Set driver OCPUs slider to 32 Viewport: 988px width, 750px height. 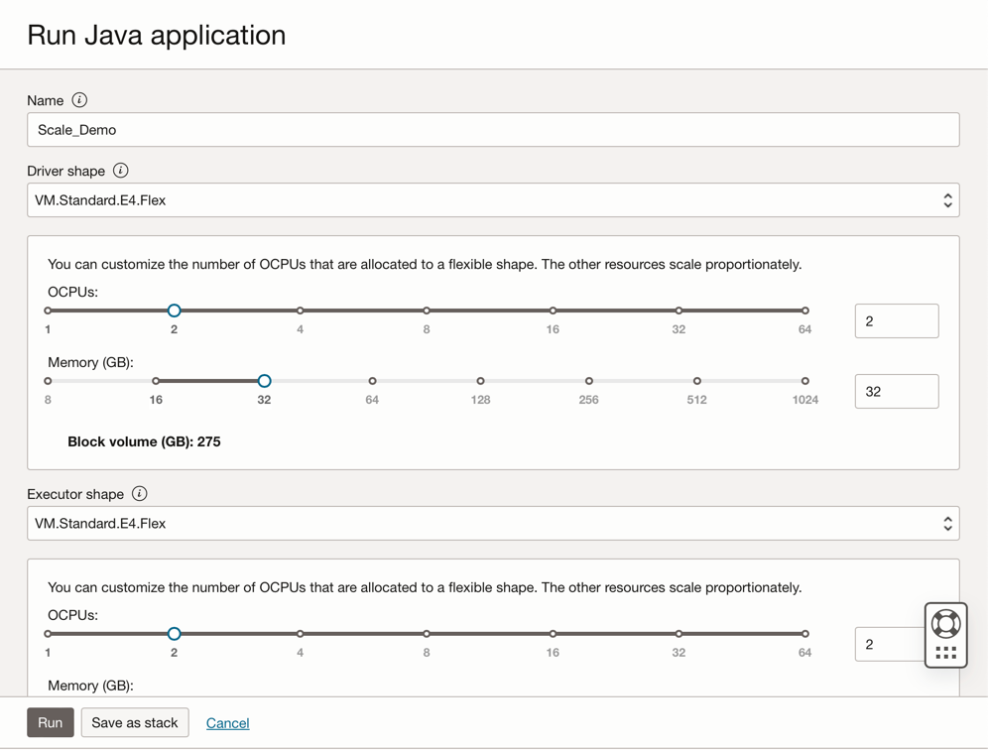click(x=679, y=311)
